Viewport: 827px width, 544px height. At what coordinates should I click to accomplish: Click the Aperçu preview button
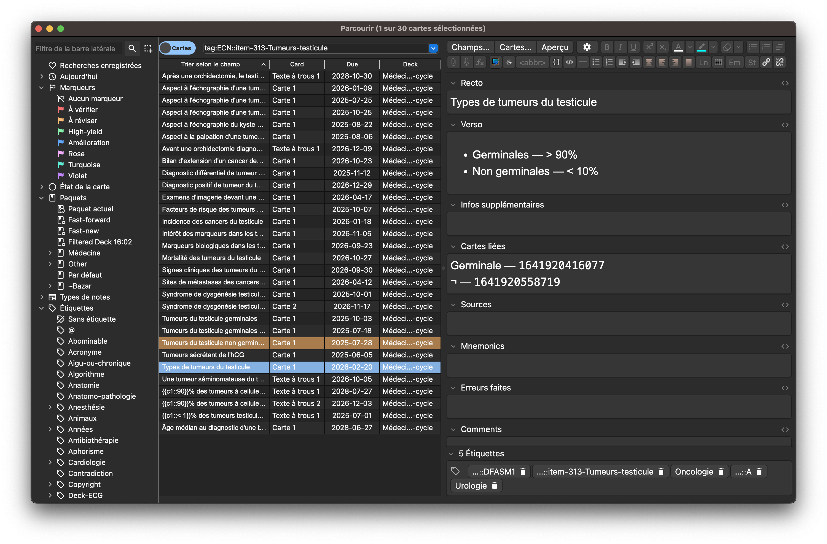555,47
